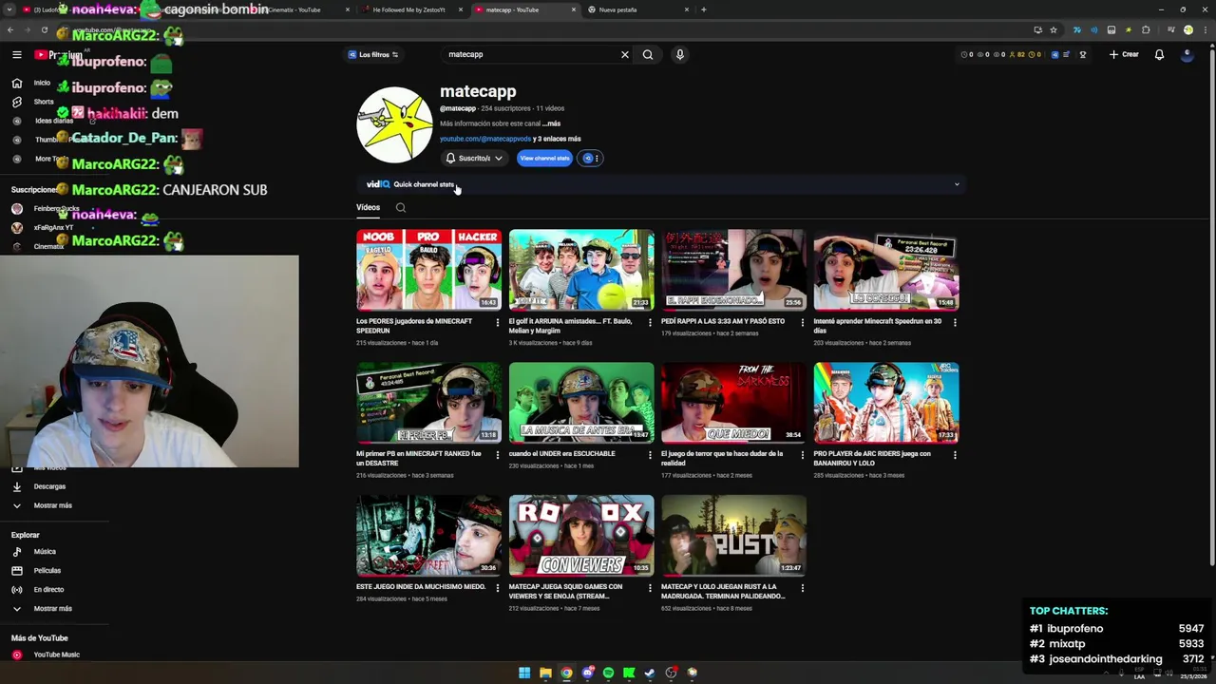Image resolution: width=1216 pixels, height=684 pixels.
Task: Expand channel description with ...más
Action: pos(551,123)
